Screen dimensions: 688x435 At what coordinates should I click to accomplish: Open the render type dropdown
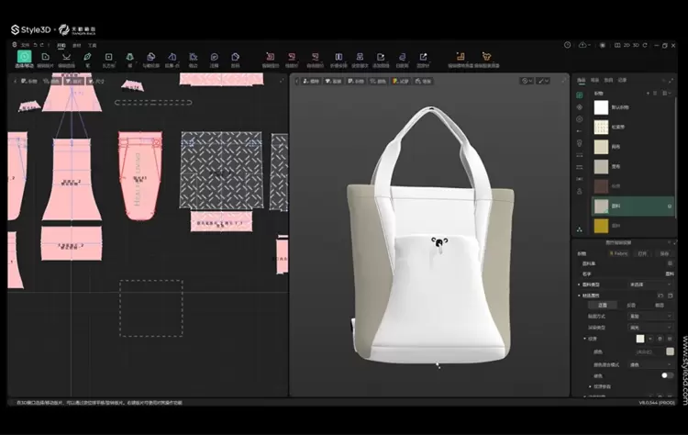coord(651,326)
